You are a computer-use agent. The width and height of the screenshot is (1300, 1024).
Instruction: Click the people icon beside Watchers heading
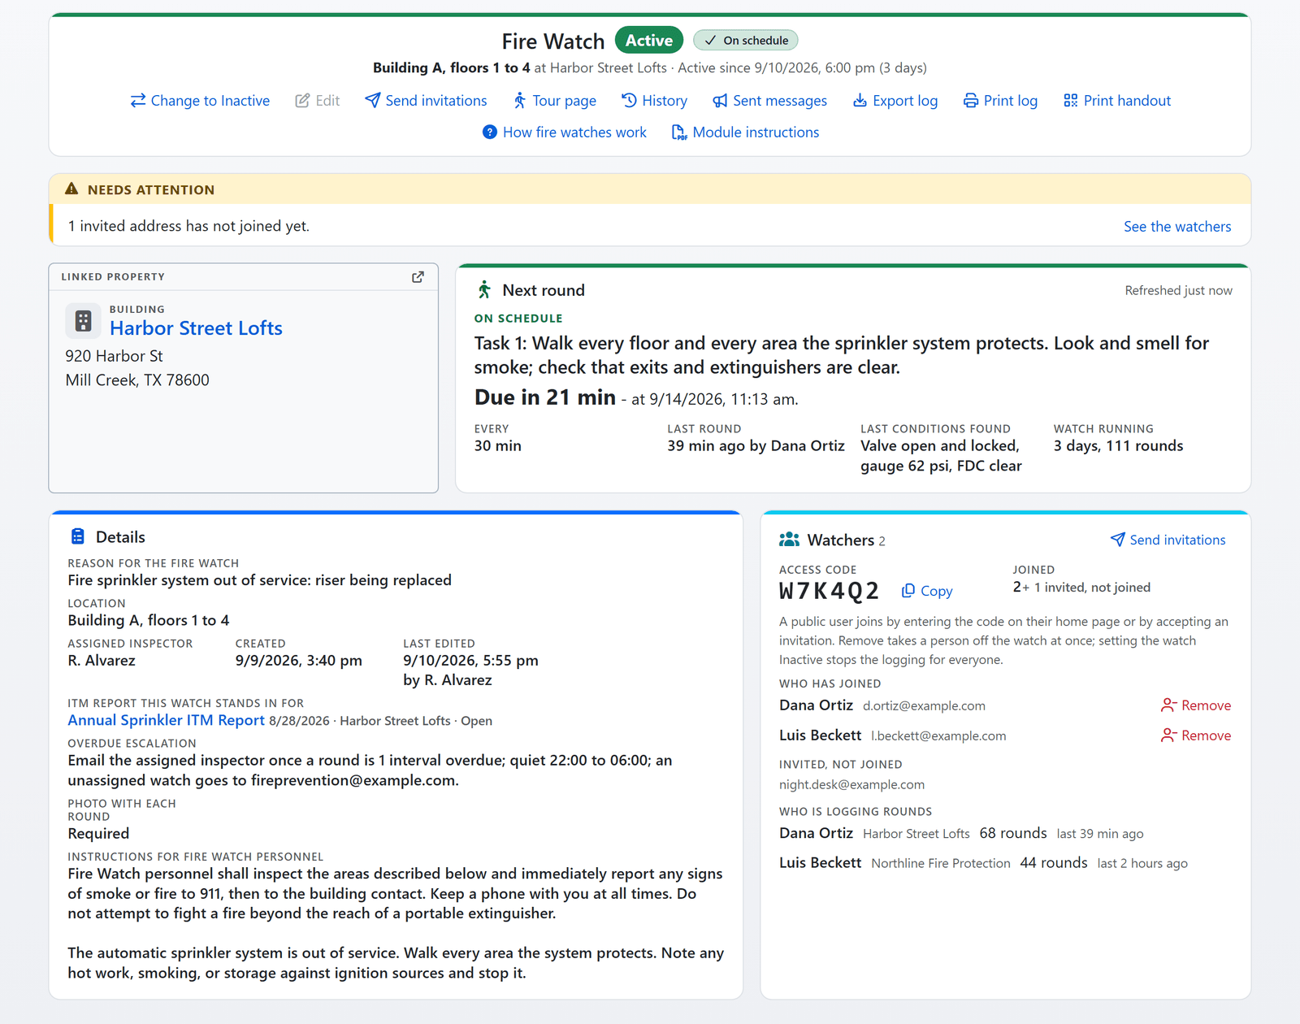789,540
